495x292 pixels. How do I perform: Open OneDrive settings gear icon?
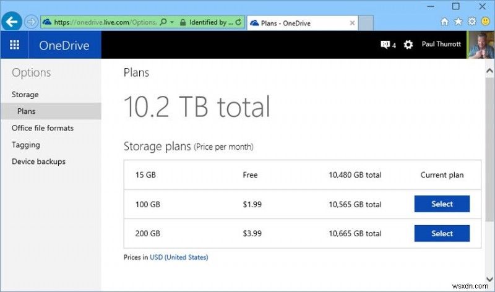tap(408, 45)
